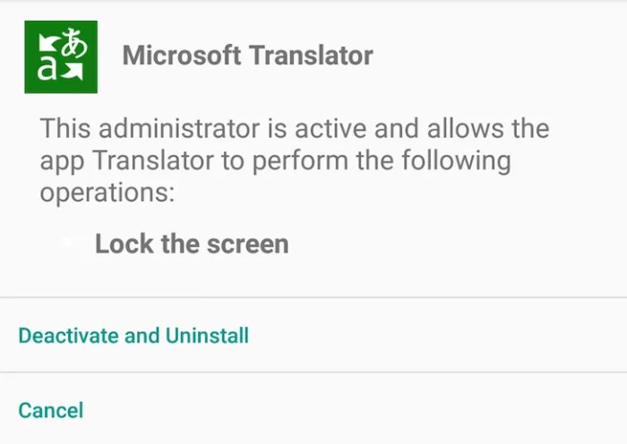The width and height of the screenshot is (627, 444).
Task: Click the 'This administrator is active' description line
Action: tap(294, 128)
